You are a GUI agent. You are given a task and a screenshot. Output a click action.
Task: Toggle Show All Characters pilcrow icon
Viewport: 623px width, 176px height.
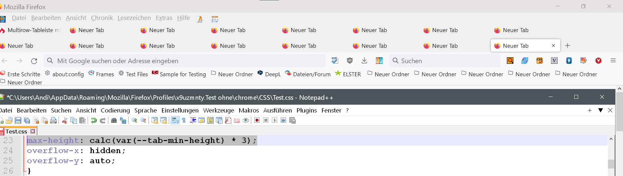184,120
